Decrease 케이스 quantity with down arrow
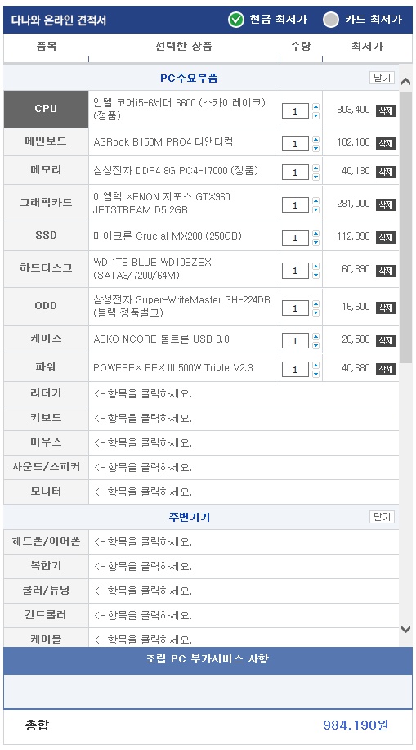 (315, 345)
